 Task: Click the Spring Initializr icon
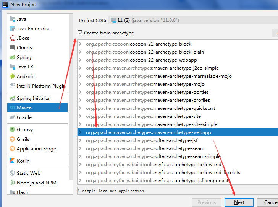click(12, 98)
